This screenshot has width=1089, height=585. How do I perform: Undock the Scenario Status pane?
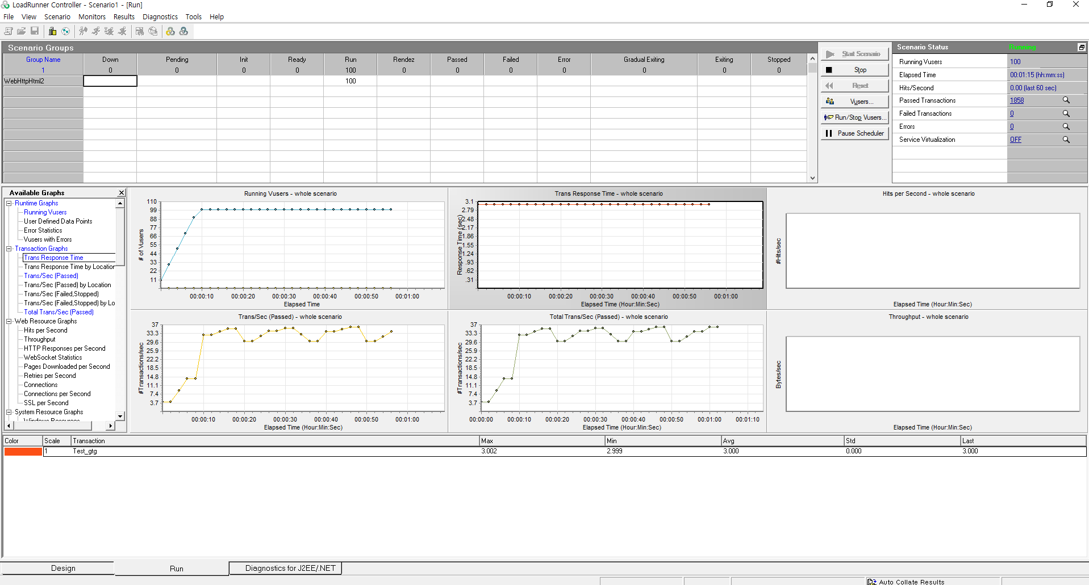click(x=1082, y=47)
